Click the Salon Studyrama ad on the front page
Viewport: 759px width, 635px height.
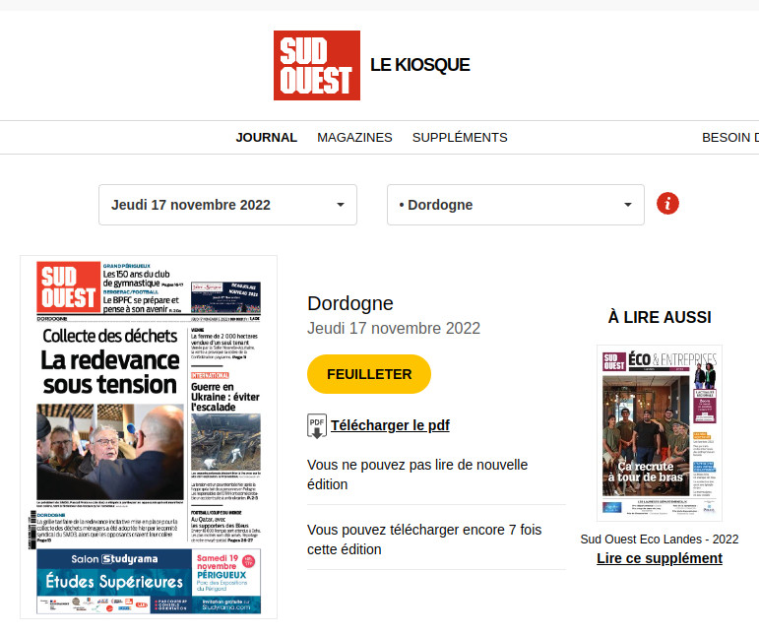pyautogui.click(x=148, y=581)
